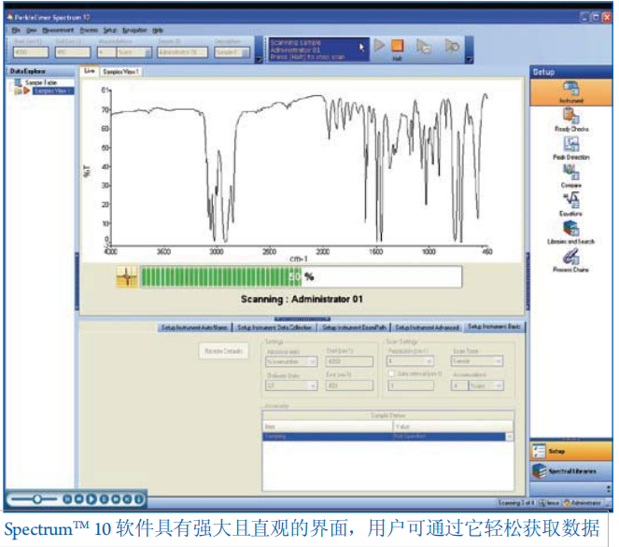Image resolution: width=619 pixels, height=547 pixels.
Task: Select Setup Instrument Data Collection tab
Action: coord(274,328)
